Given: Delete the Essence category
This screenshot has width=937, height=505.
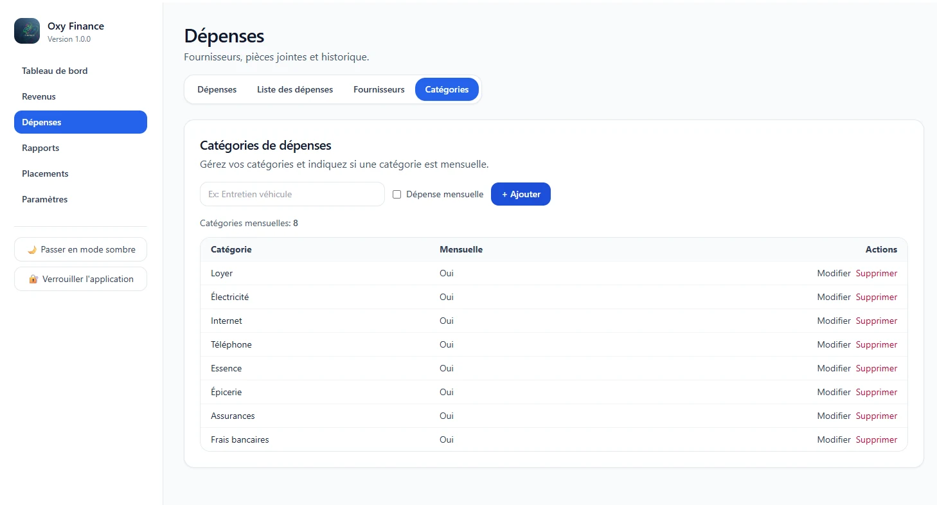Looking at the screenshot, I should point(877,368).
